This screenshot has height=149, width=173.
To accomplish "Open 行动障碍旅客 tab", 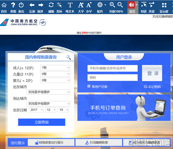I will 99,142.
